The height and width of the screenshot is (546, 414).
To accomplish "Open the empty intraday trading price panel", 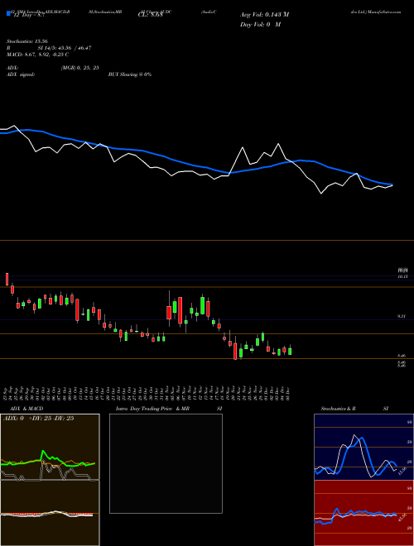I will [166, 463].
